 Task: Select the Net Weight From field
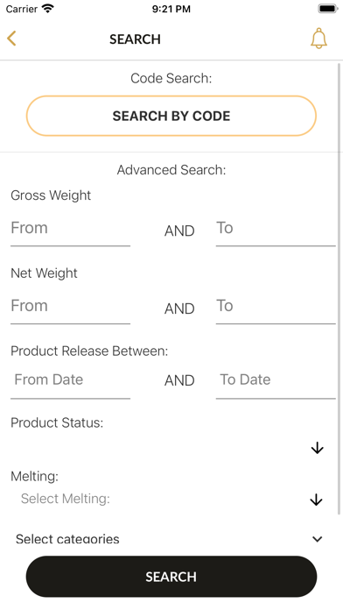[x=70, y=308]
